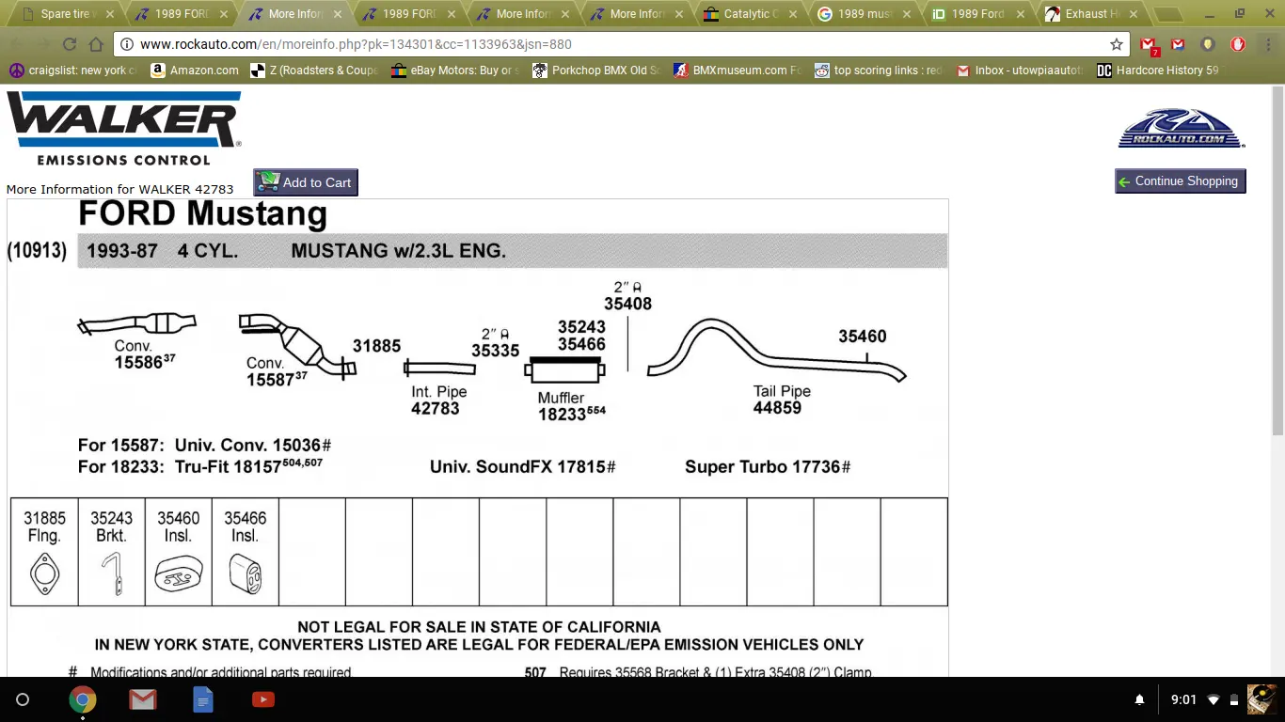Open the Chrome three-dot menu
This screenshot has width=1285, height=722.
coord(1268,44)
